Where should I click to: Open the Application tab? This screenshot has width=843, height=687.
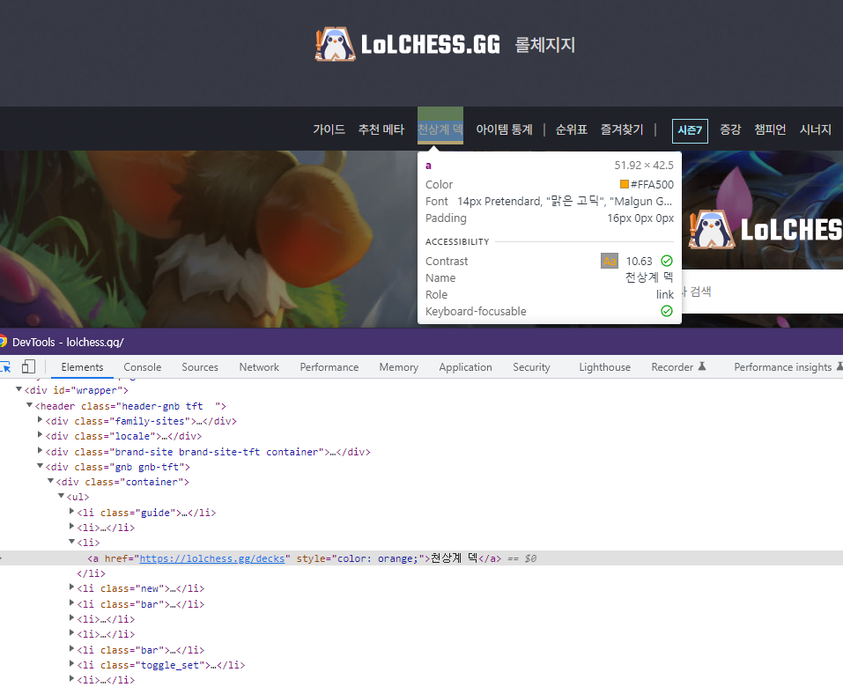point(465,367)
